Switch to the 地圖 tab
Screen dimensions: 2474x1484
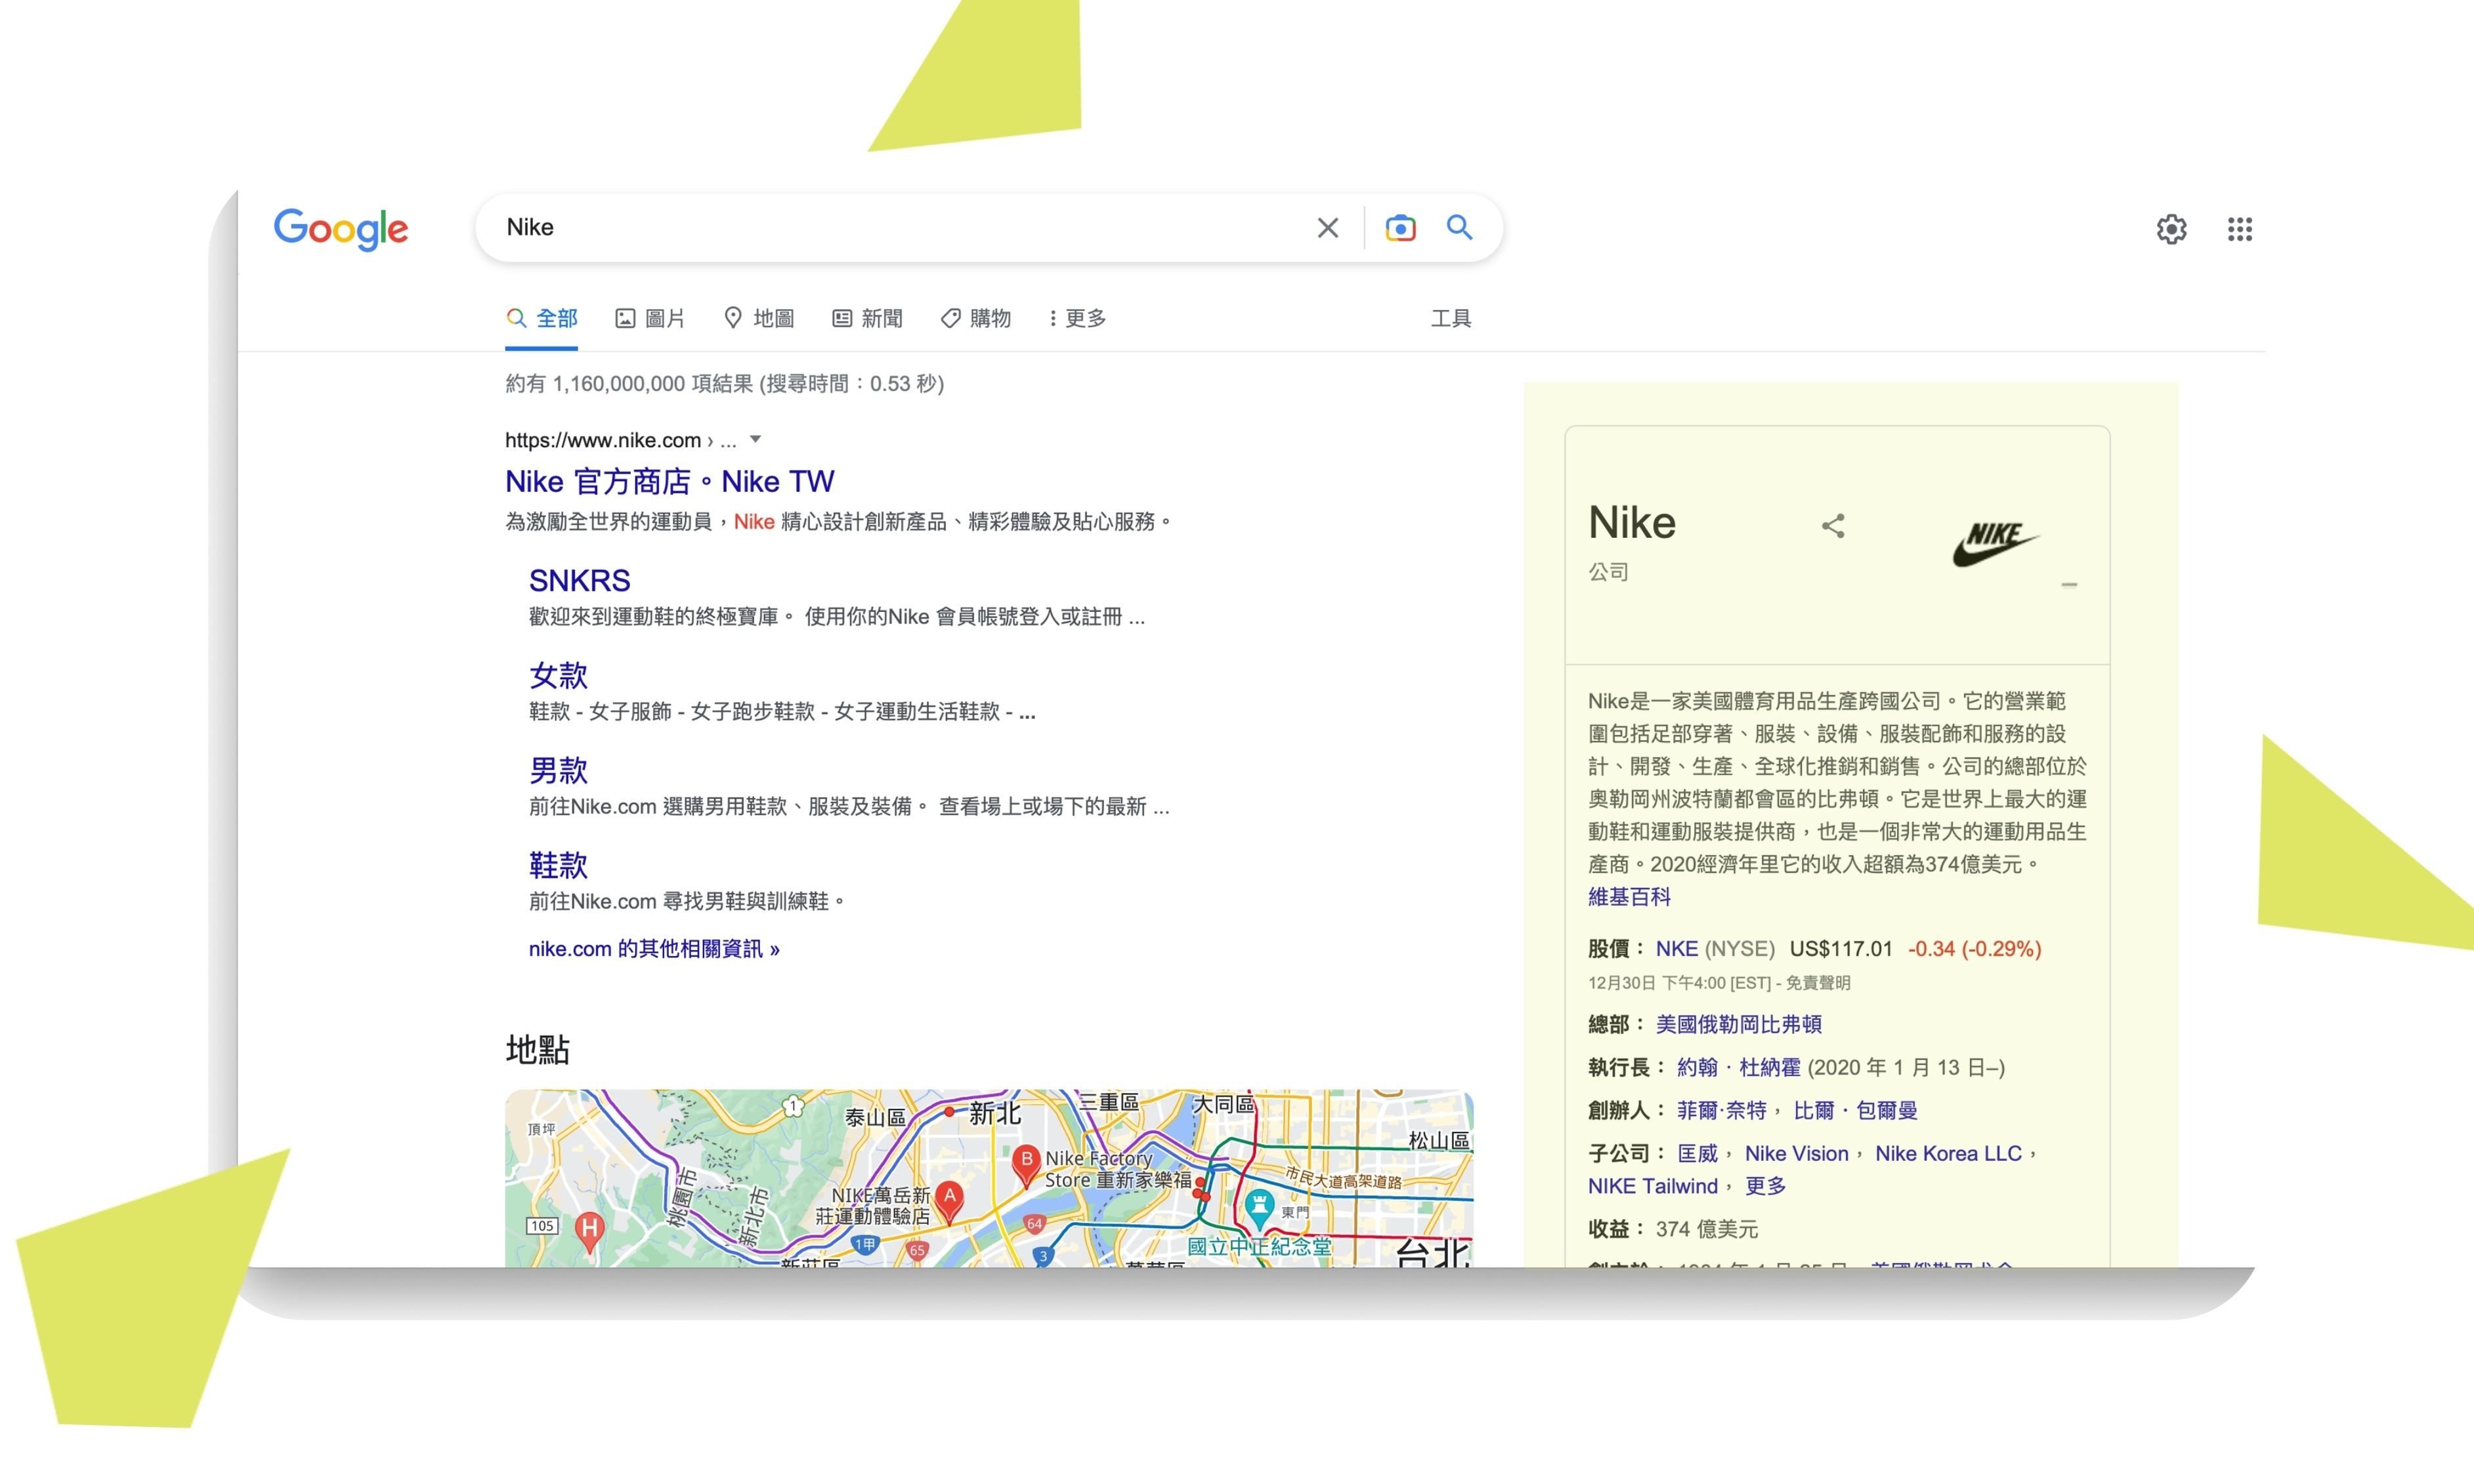click(x=758, y=318)
